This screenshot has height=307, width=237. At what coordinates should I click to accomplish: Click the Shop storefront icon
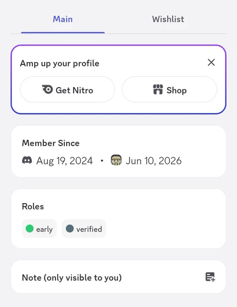point(158,89)
